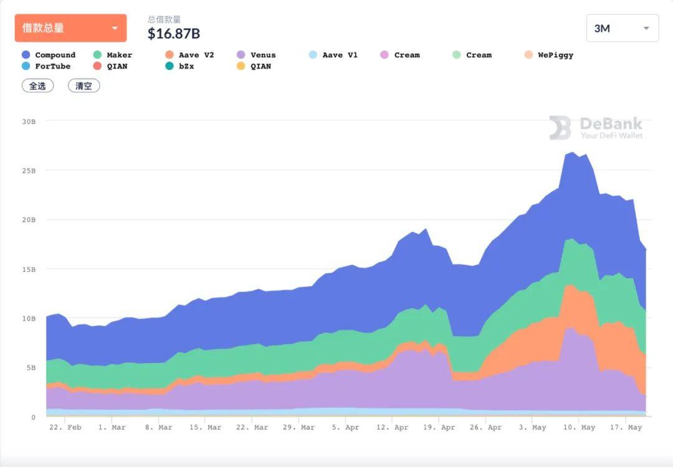Click the 清空 clear-all button
Screen dimensions: 673x467
point(84,86)
